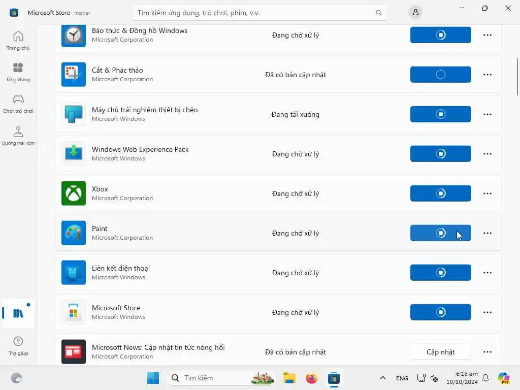Open more options for Microsoft News
The height and width of the screenshot is (390, 520).
coord(487,352)
